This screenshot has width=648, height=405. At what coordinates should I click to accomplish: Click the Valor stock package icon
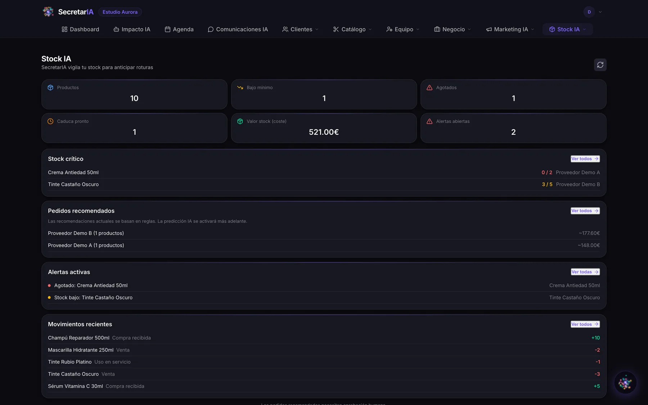point(240,121)
